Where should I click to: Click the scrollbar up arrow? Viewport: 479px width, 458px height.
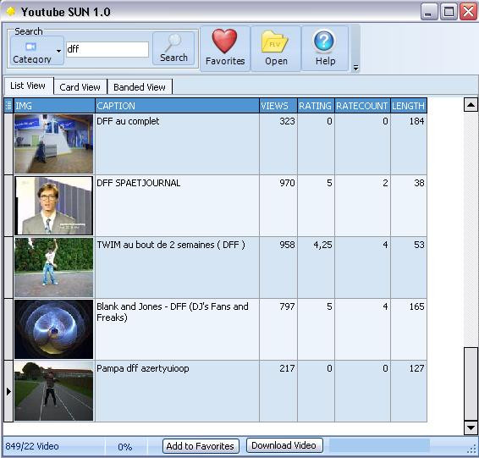click(x=471, y=105)
